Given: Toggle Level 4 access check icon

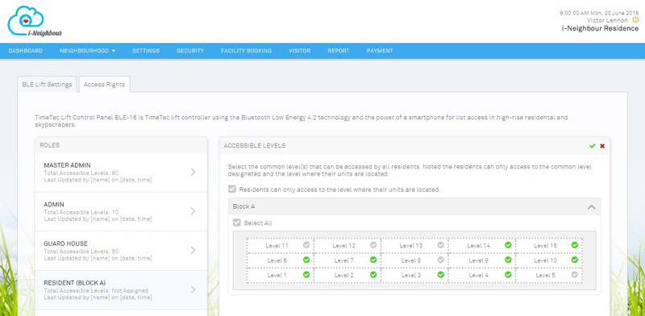Looking at the screenshot, I should pyautogui.click(x=508, y=274).
